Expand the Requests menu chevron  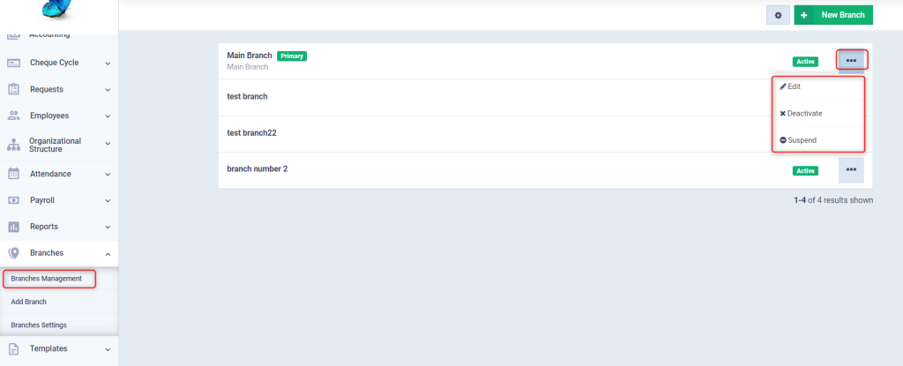coord(108,90)
